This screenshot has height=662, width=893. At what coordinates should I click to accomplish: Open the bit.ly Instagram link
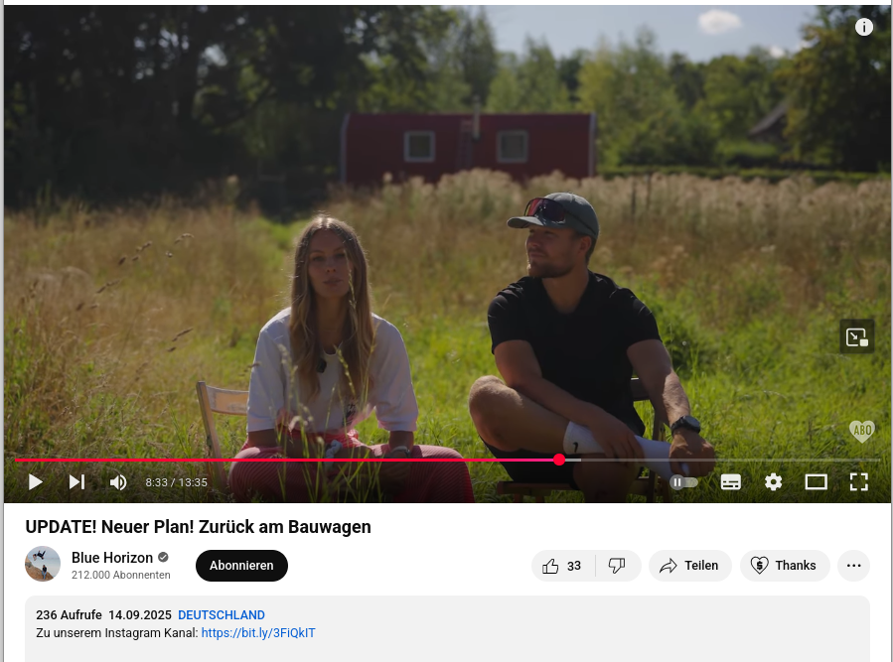pos(258,633)
